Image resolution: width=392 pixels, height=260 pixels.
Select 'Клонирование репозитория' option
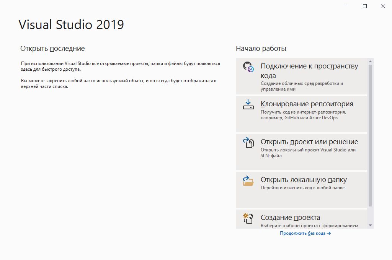pyautogui.click(x=301, y=114)
